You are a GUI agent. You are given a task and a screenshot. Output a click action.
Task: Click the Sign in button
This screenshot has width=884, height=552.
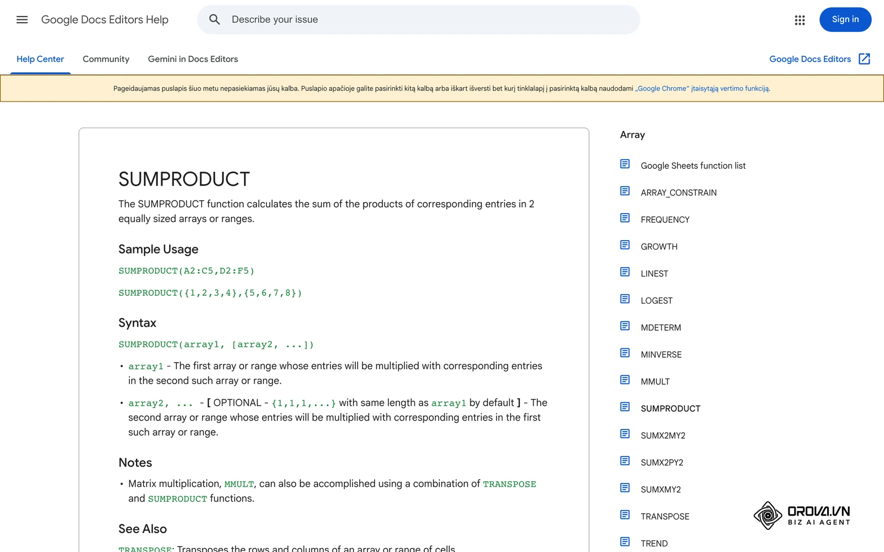pyautogui.click(x=845, y=20)
